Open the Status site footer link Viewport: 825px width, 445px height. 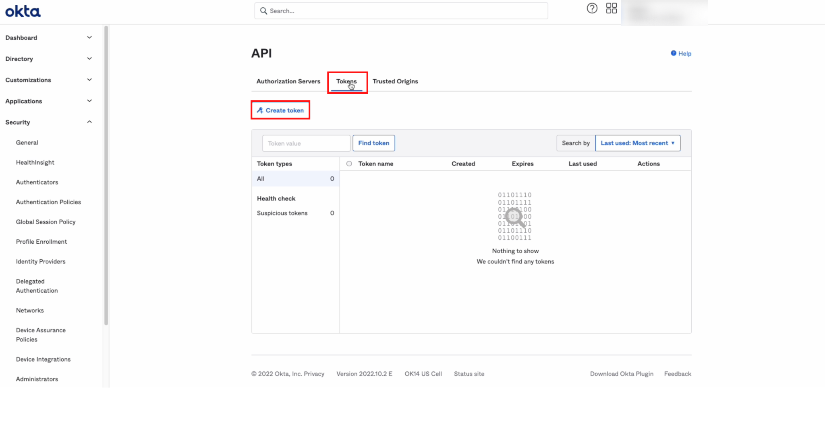click(x=469, y=374)
